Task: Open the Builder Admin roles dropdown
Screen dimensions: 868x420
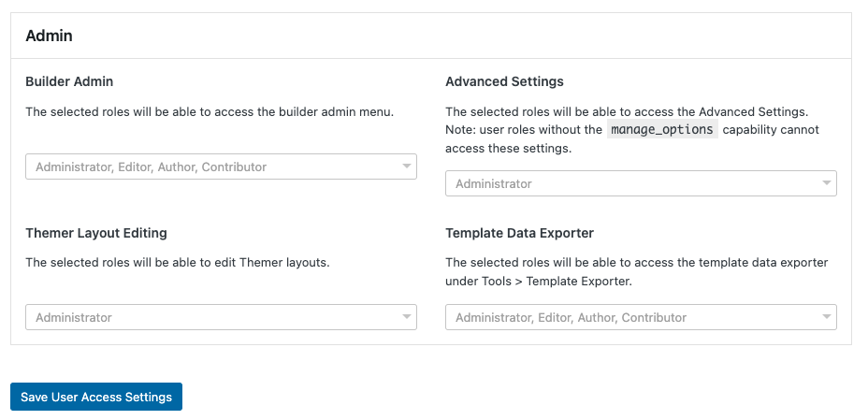Action: 221,167
